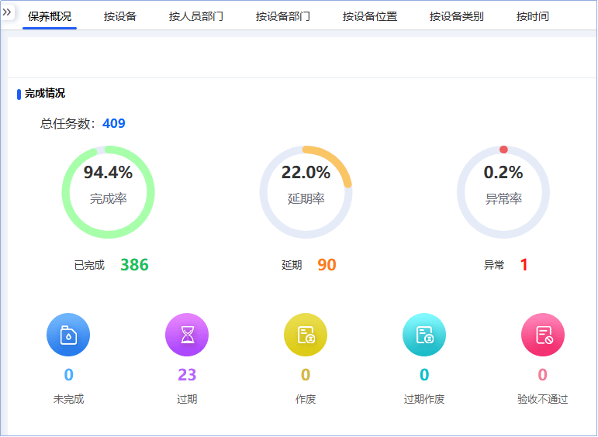Click the total task count 409
Screen dimensions: 598x437
114,123
